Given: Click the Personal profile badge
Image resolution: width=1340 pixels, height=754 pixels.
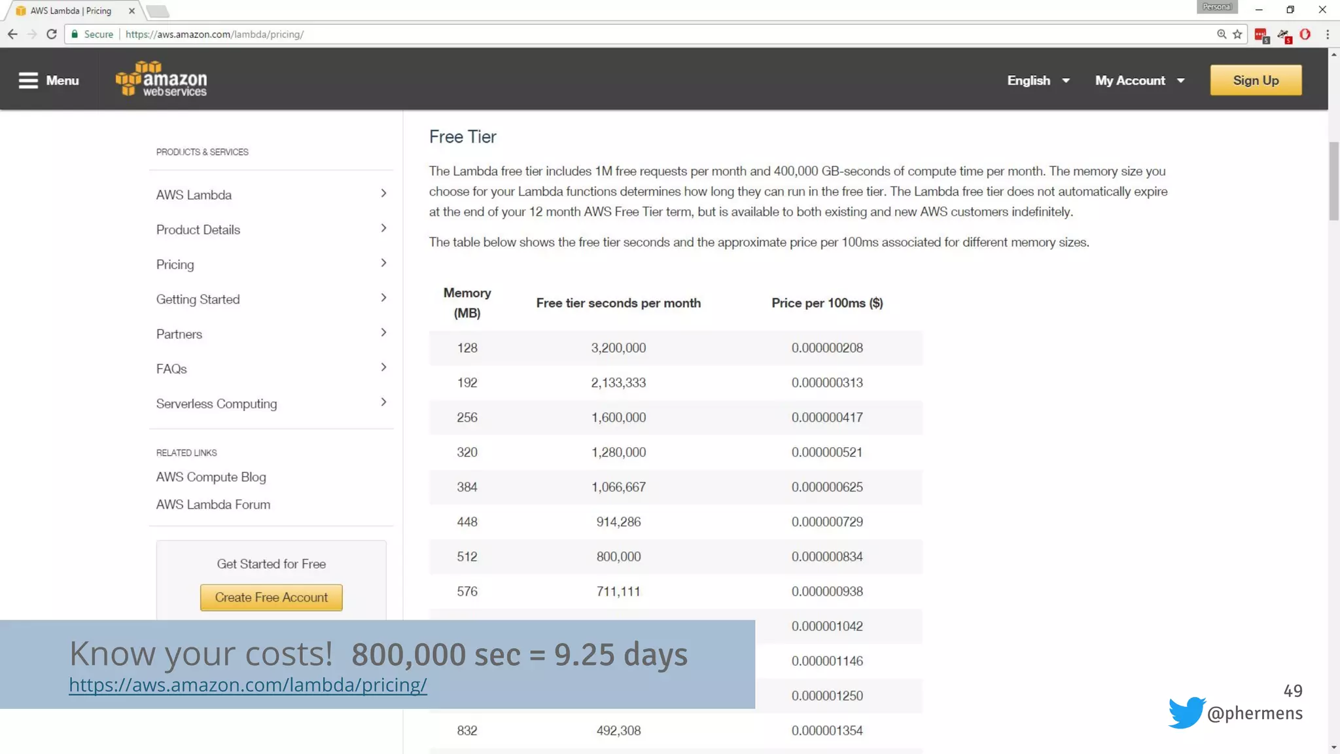Looking at the screenshot, I should [x=1217, y=7].
